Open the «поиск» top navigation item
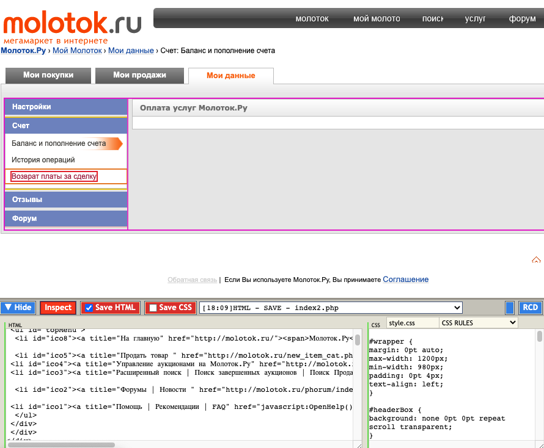The width and height of the screenshot is (544, 448). pos(433,19)
